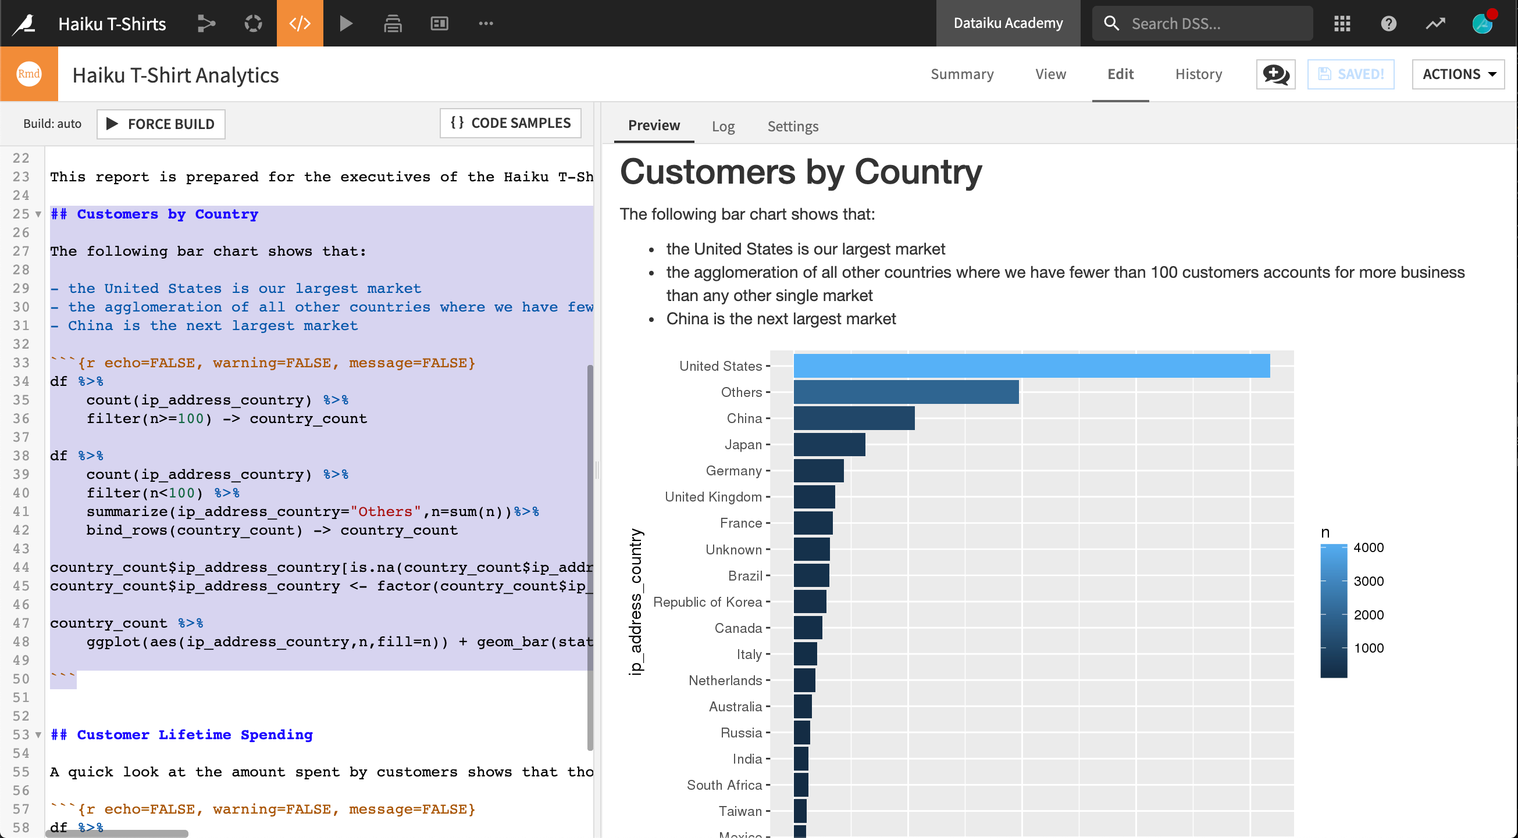Click the Build: auto label
1518x838 pixels.
pyautogui.click(x=52, y=124)
